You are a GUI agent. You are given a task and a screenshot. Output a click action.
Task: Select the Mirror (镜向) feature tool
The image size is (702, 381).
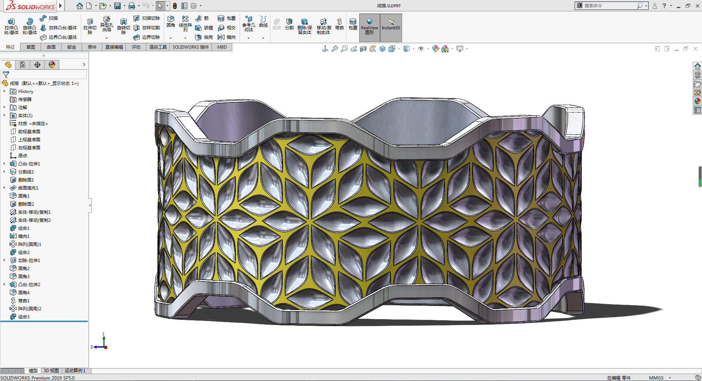(x=226, y=37)
